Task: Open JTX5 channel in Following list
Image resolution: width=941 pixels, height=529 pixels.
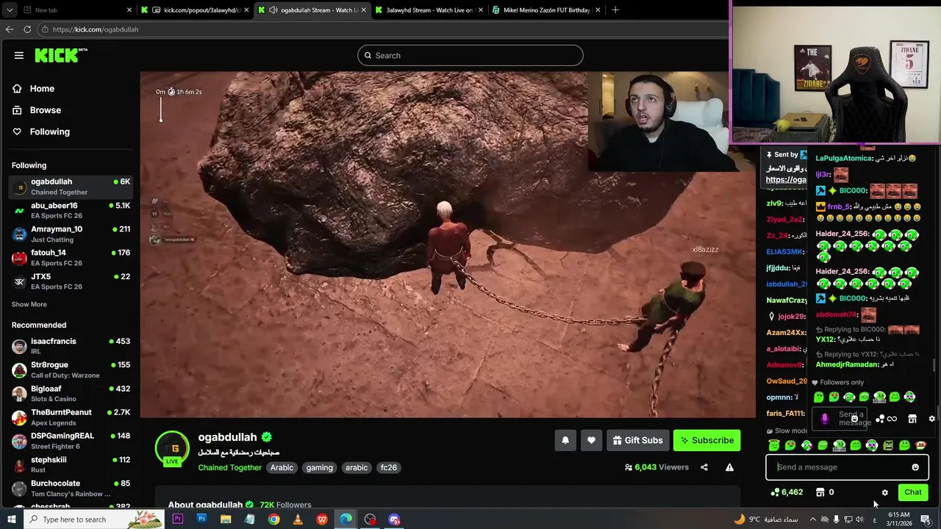Action: pos(71,281)
